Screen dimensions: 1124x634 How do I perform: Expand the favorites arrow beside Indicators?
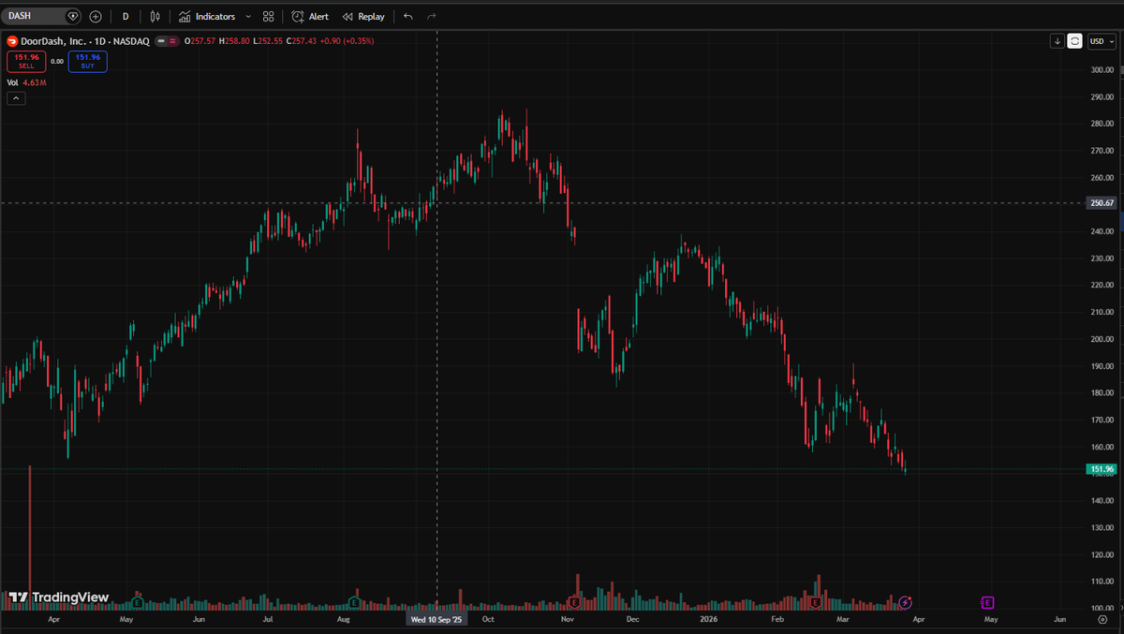coord(247,16)
